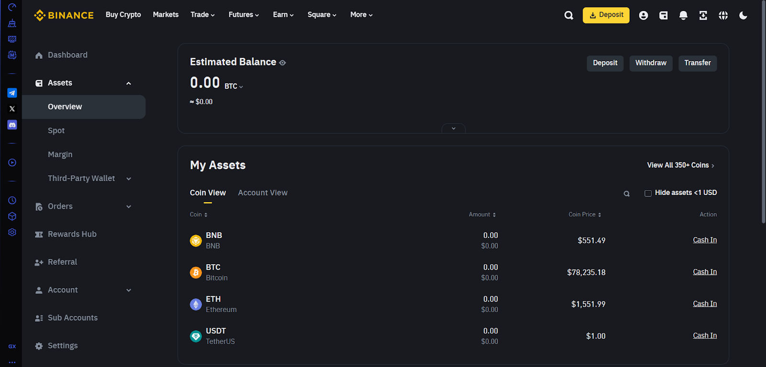Open Telegram from the browser sidebar
766x367 pixels.
tap(12, 93)
